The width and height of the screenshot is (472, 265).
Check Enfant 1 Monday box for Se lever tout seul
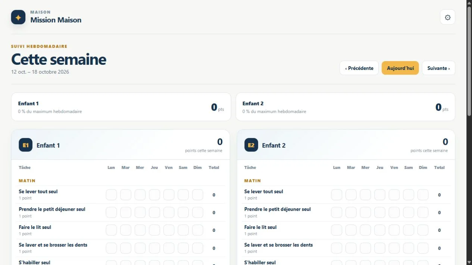pyautogui.click(x=111, y=195)
